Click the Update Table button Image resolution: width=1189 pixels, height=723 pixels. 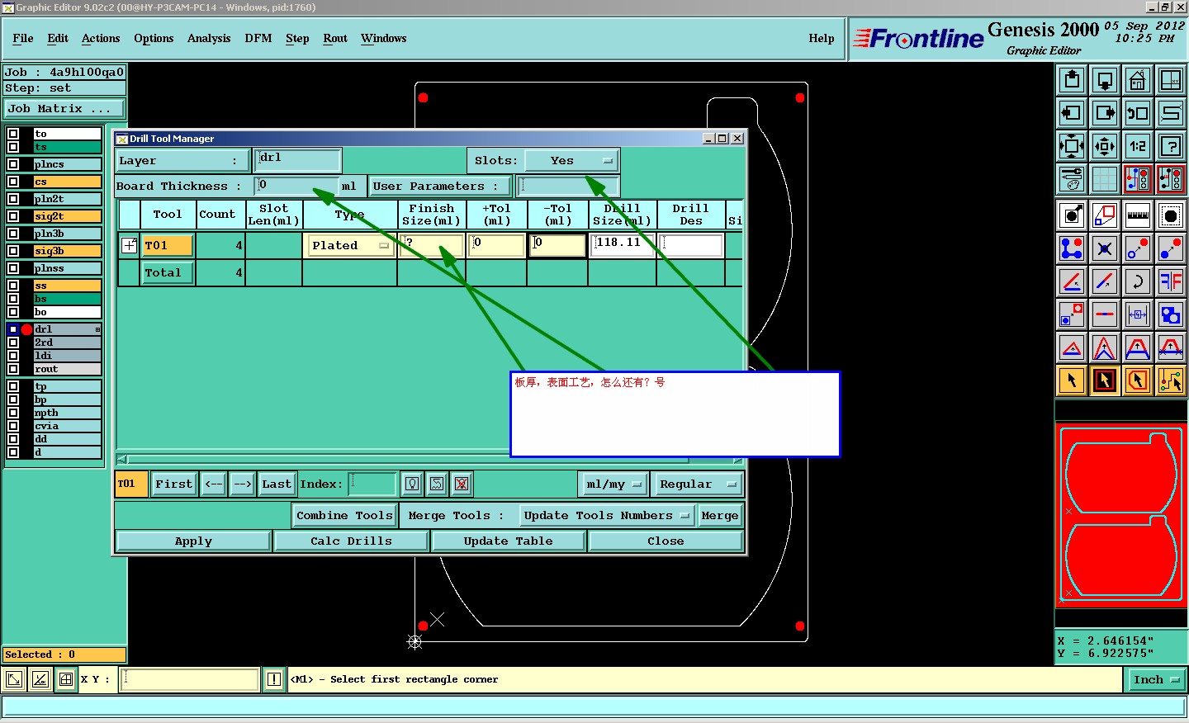coord(508,541)
